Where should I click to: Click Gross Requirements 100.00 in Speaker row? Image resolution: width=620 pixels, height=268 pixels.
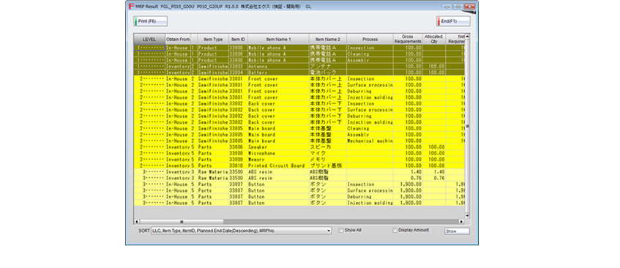click(408, 146)
